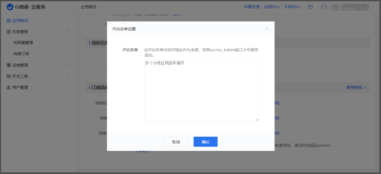This screenshot has width=381, height=174.
Task: Click 使用教程 link
Action: (356, 87)
